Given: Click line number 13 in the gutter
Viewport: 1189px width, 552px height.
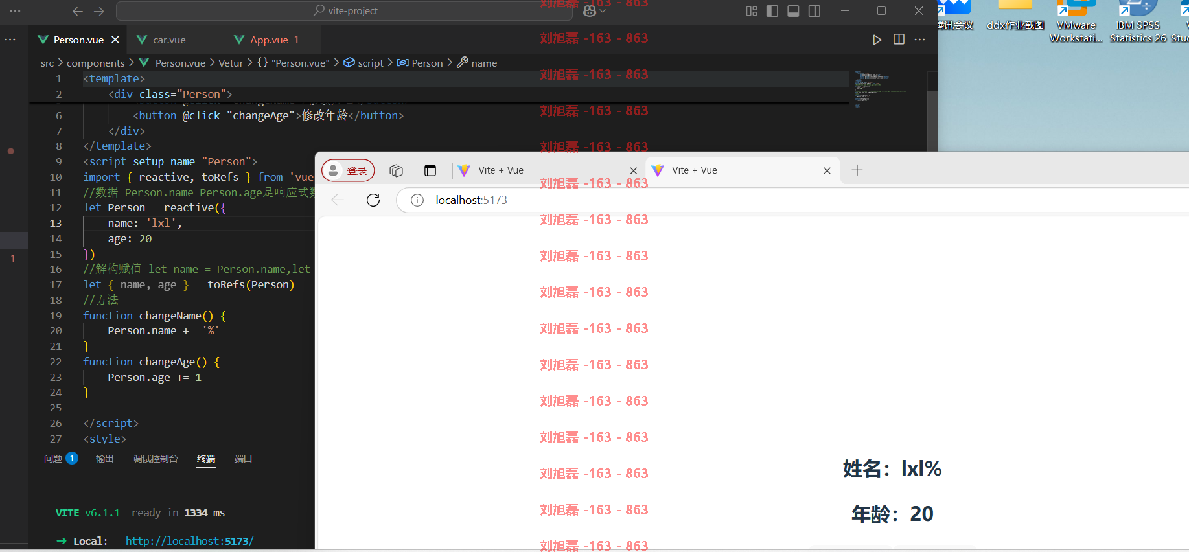Looking at the screenshot, I should coord(56,223).
